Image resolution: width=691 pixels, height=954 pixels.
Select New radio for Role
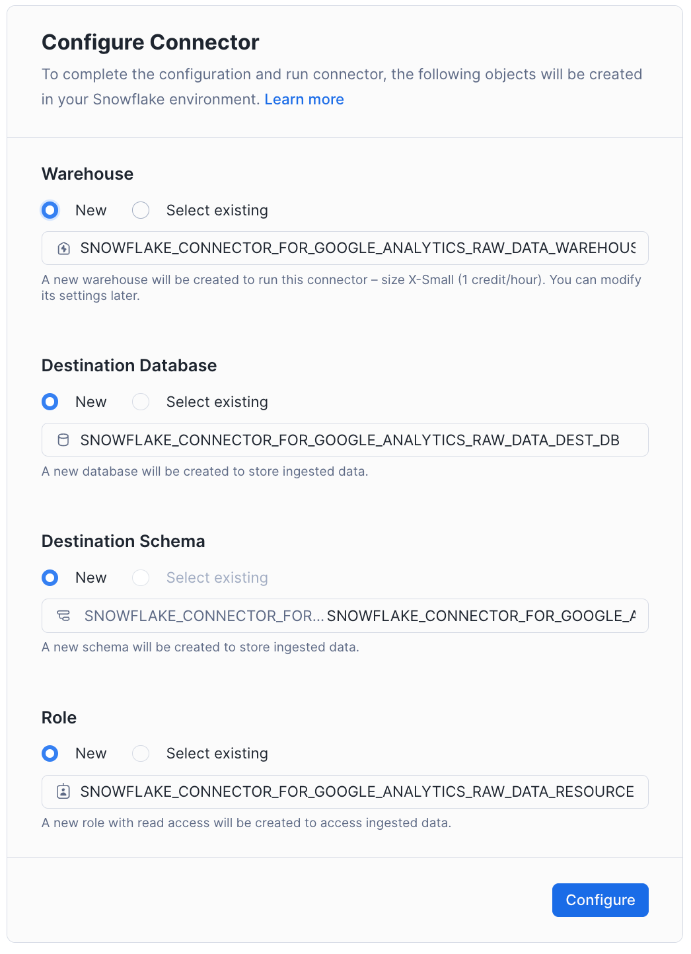[x=50, y=753]
